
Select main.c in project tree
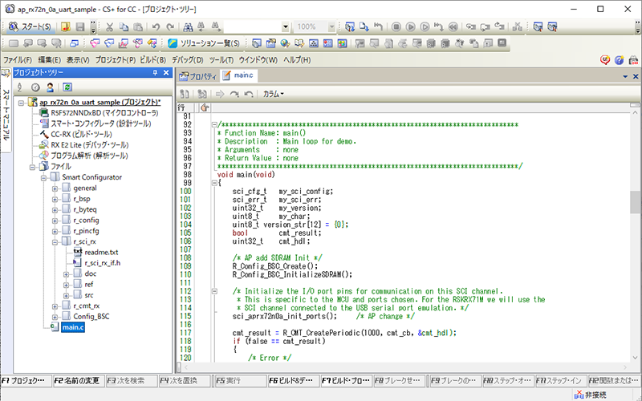73,327
